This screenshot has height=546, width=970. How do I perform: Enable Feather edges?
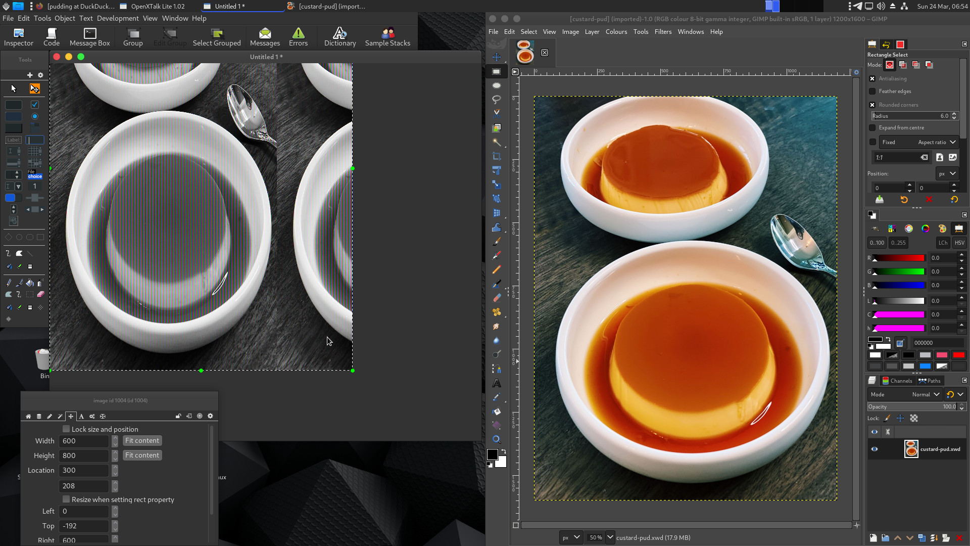pyautogui.click(x=872, y=91)
